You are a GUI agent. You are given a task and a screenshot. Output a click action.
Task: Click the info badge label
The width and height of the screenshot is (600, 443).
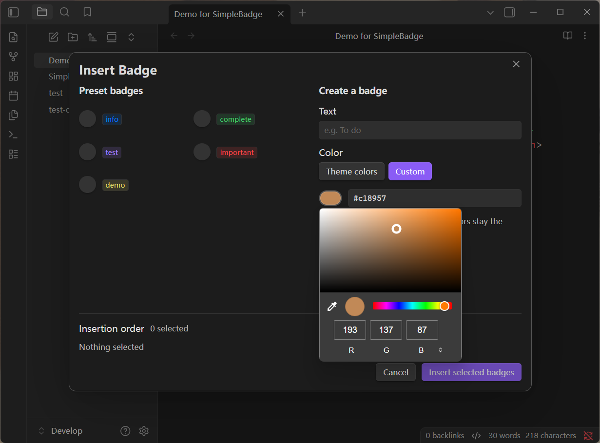pyautogui.click(x=112, y=119)
